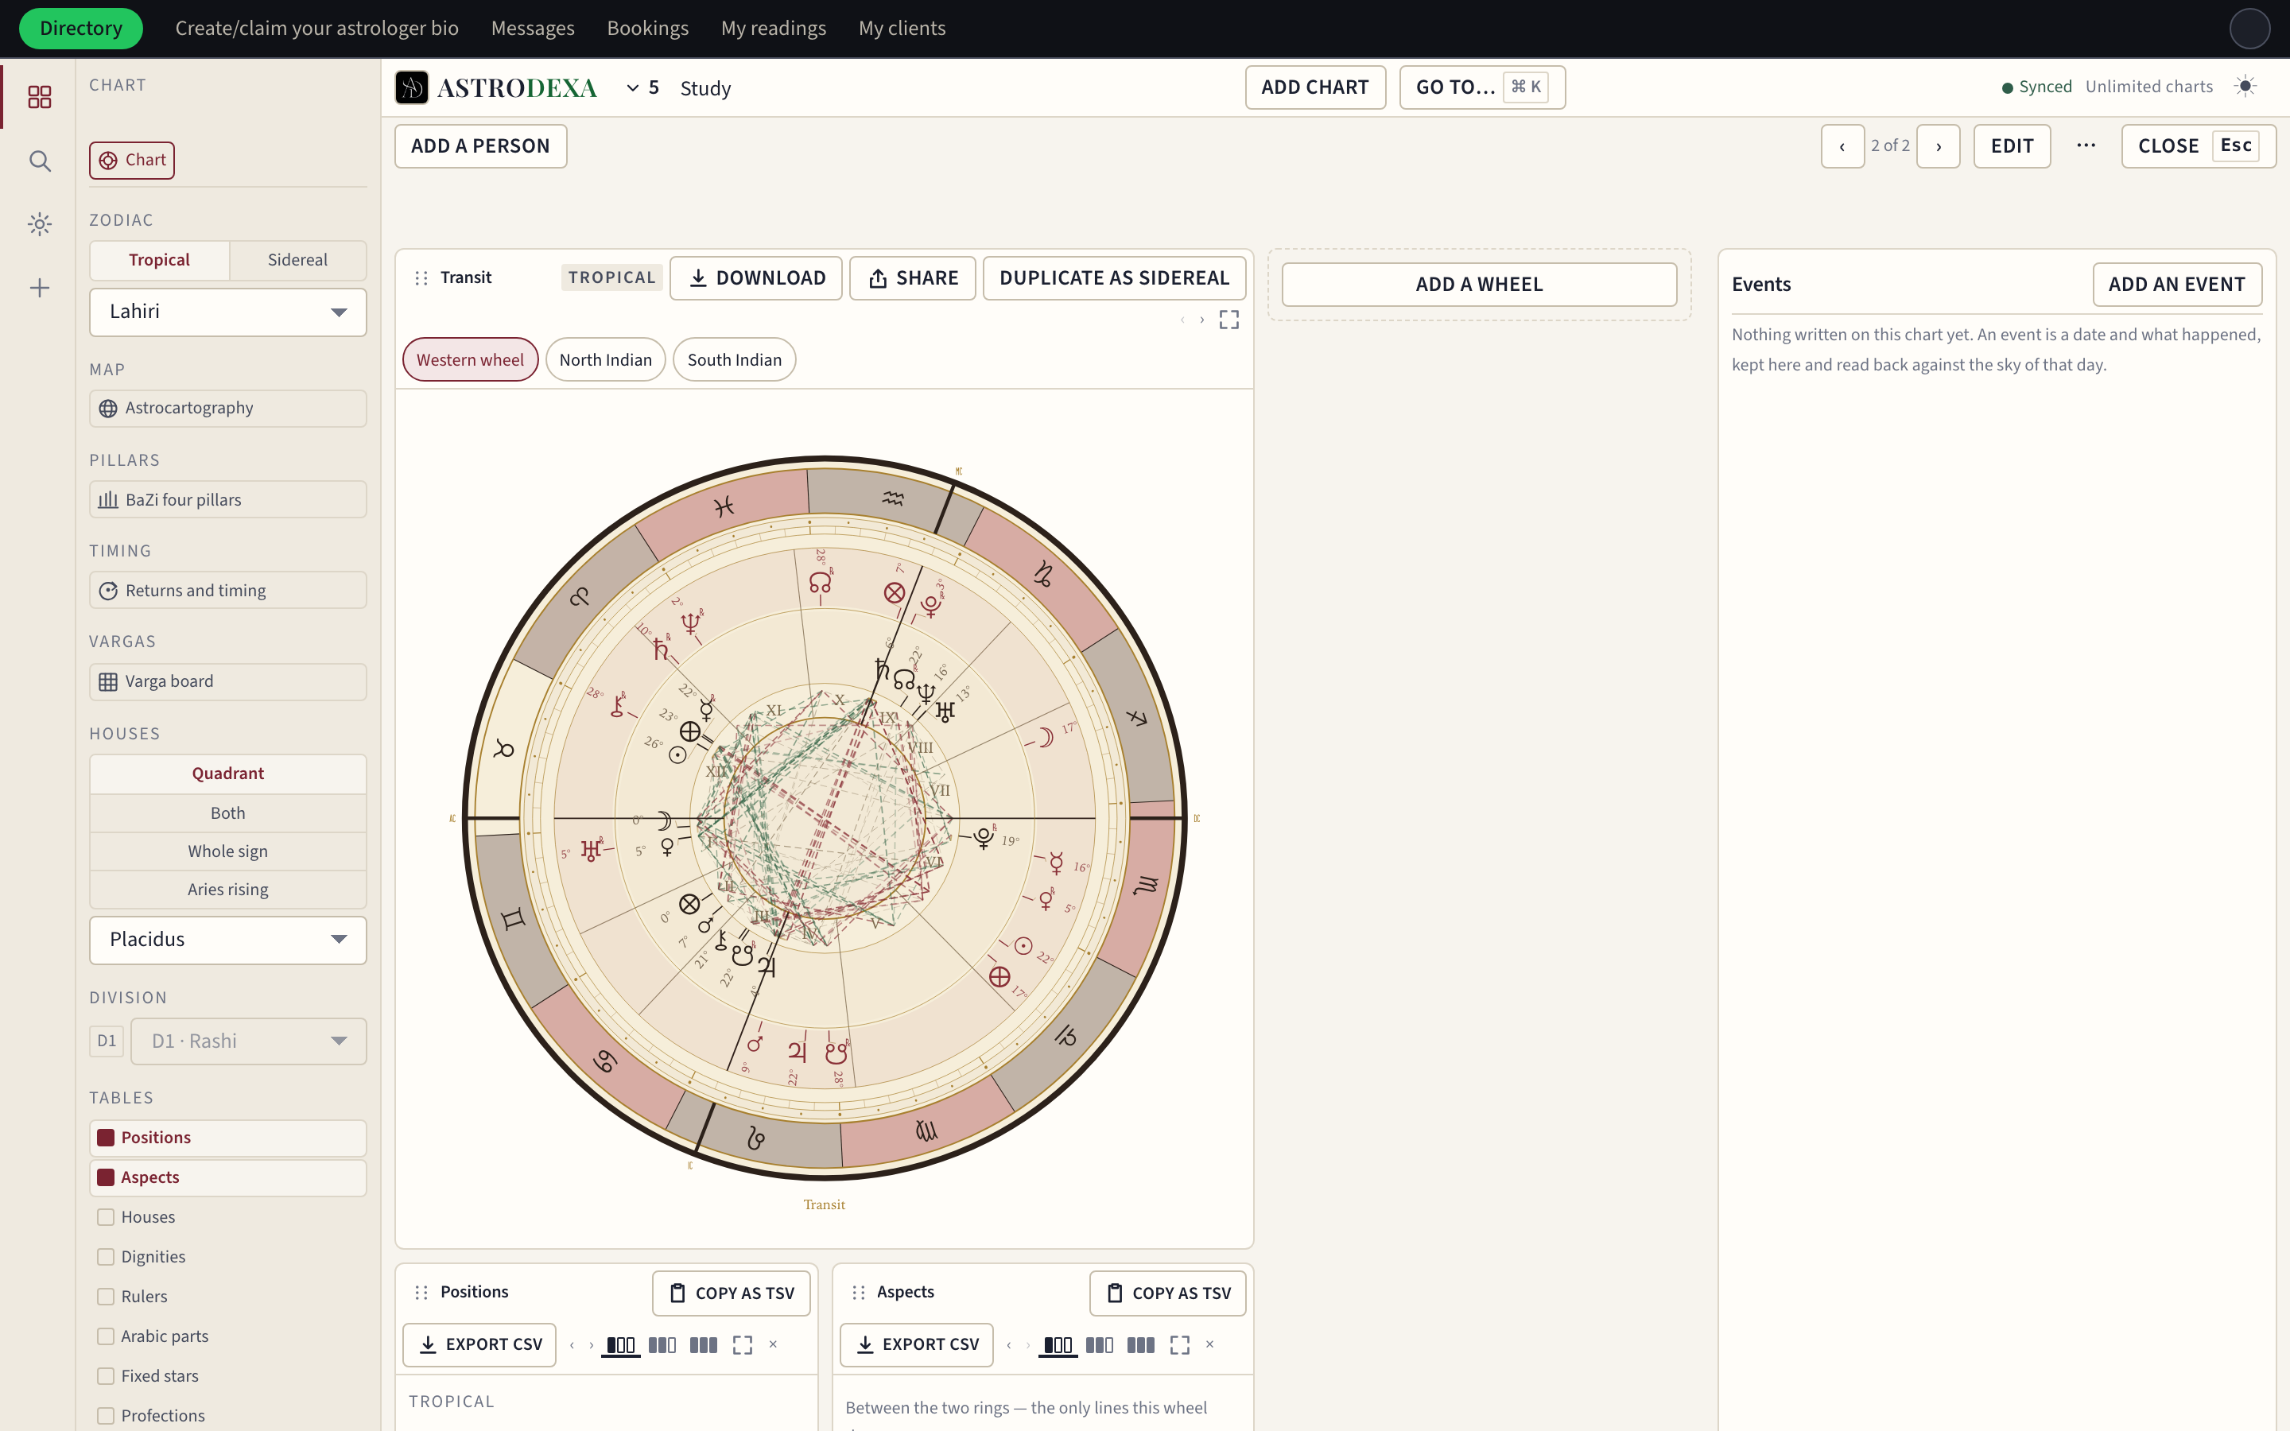Click the plus icon in left sidebar

tap(39, 288)
